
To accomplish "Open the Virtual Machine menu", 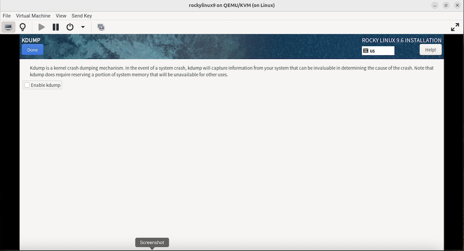I will [33, 16].
